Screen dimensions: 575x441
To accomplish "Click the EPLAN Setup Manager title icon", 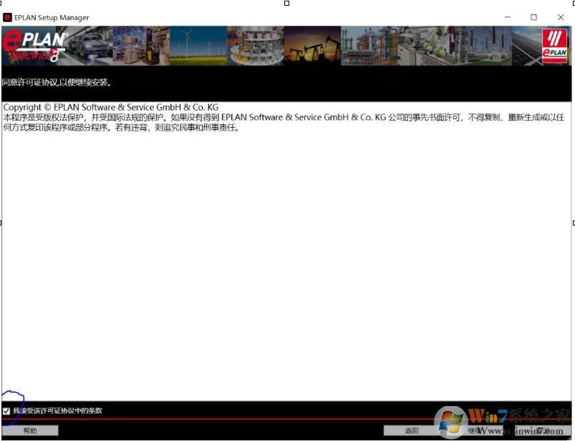I will coord(7,17).
